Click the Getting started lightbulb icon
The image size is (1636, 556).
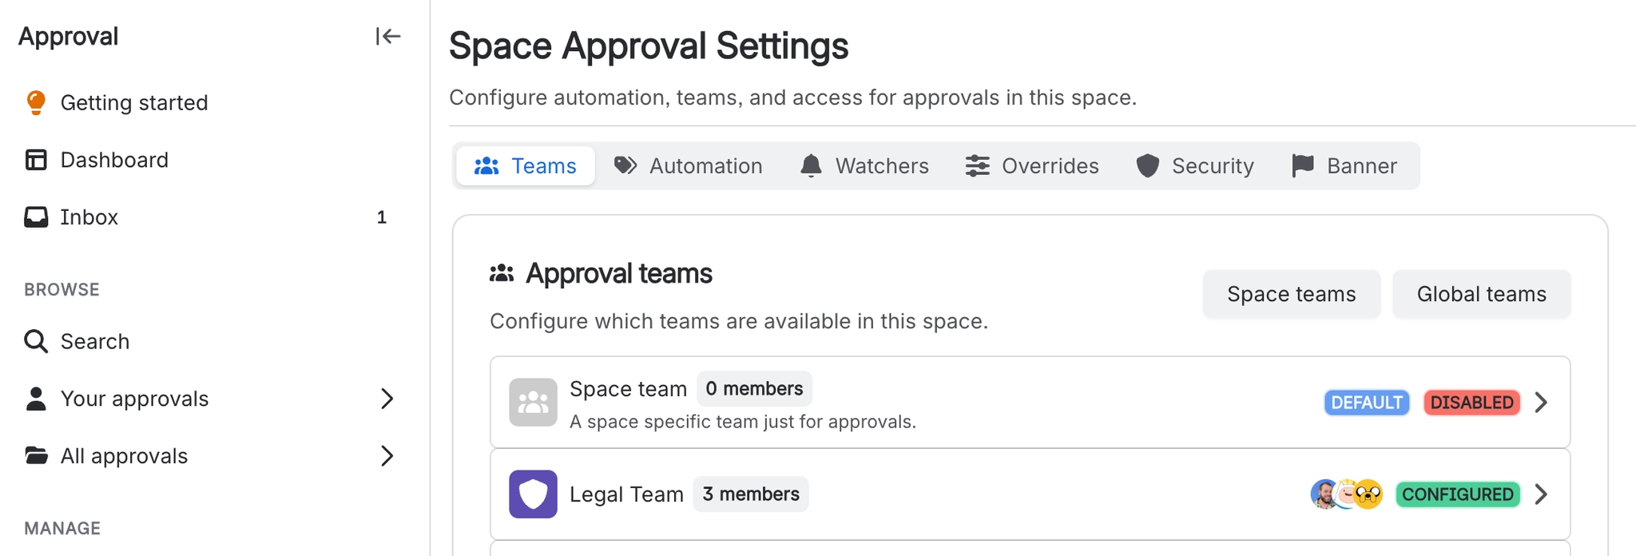point(36,103)
